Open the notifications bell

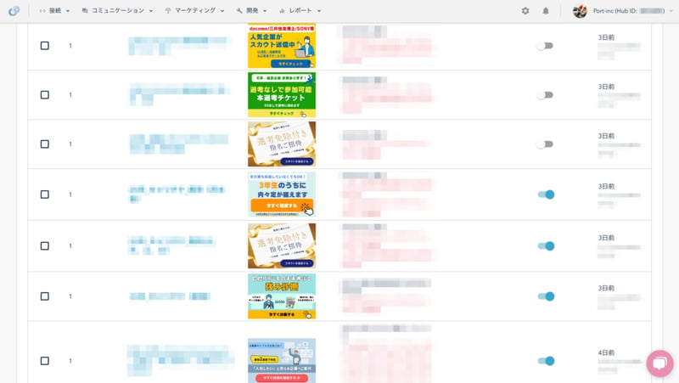pyautogui.click(x=546, y=11)
